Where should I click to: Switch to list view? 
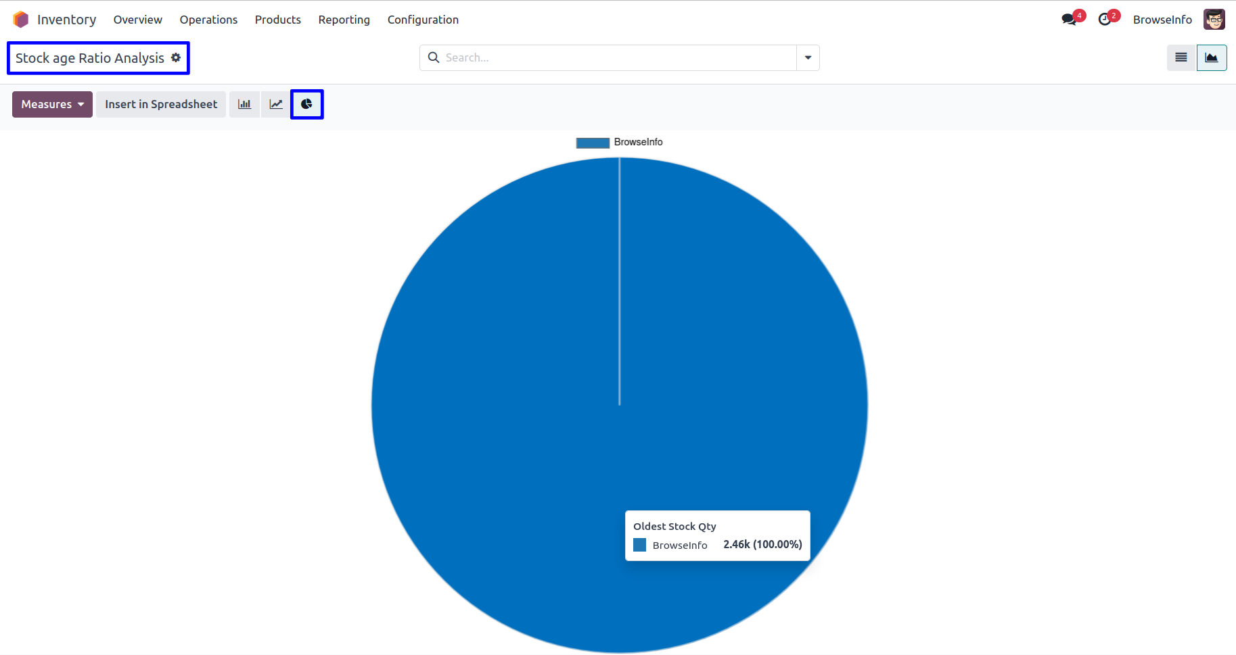[x=1181, y=57]
